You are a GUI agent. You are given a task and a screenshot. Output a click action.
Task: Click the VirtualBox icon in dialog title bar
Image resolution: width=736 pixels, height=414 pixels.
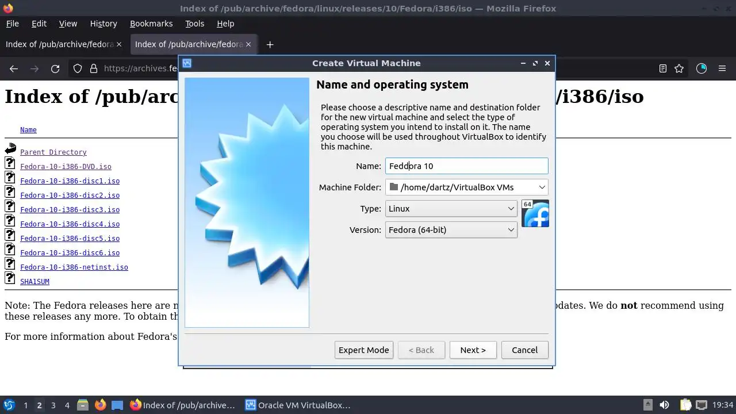click(x=187, y=63)
